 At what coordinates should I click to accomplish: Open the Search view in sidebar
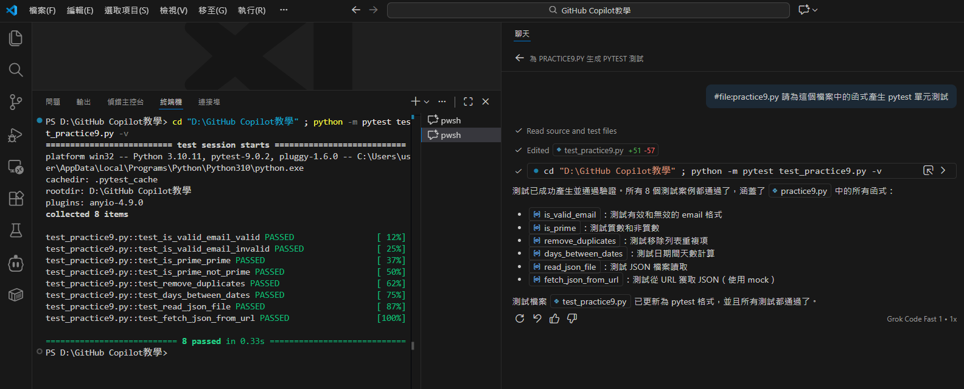[x=16, y=70]
